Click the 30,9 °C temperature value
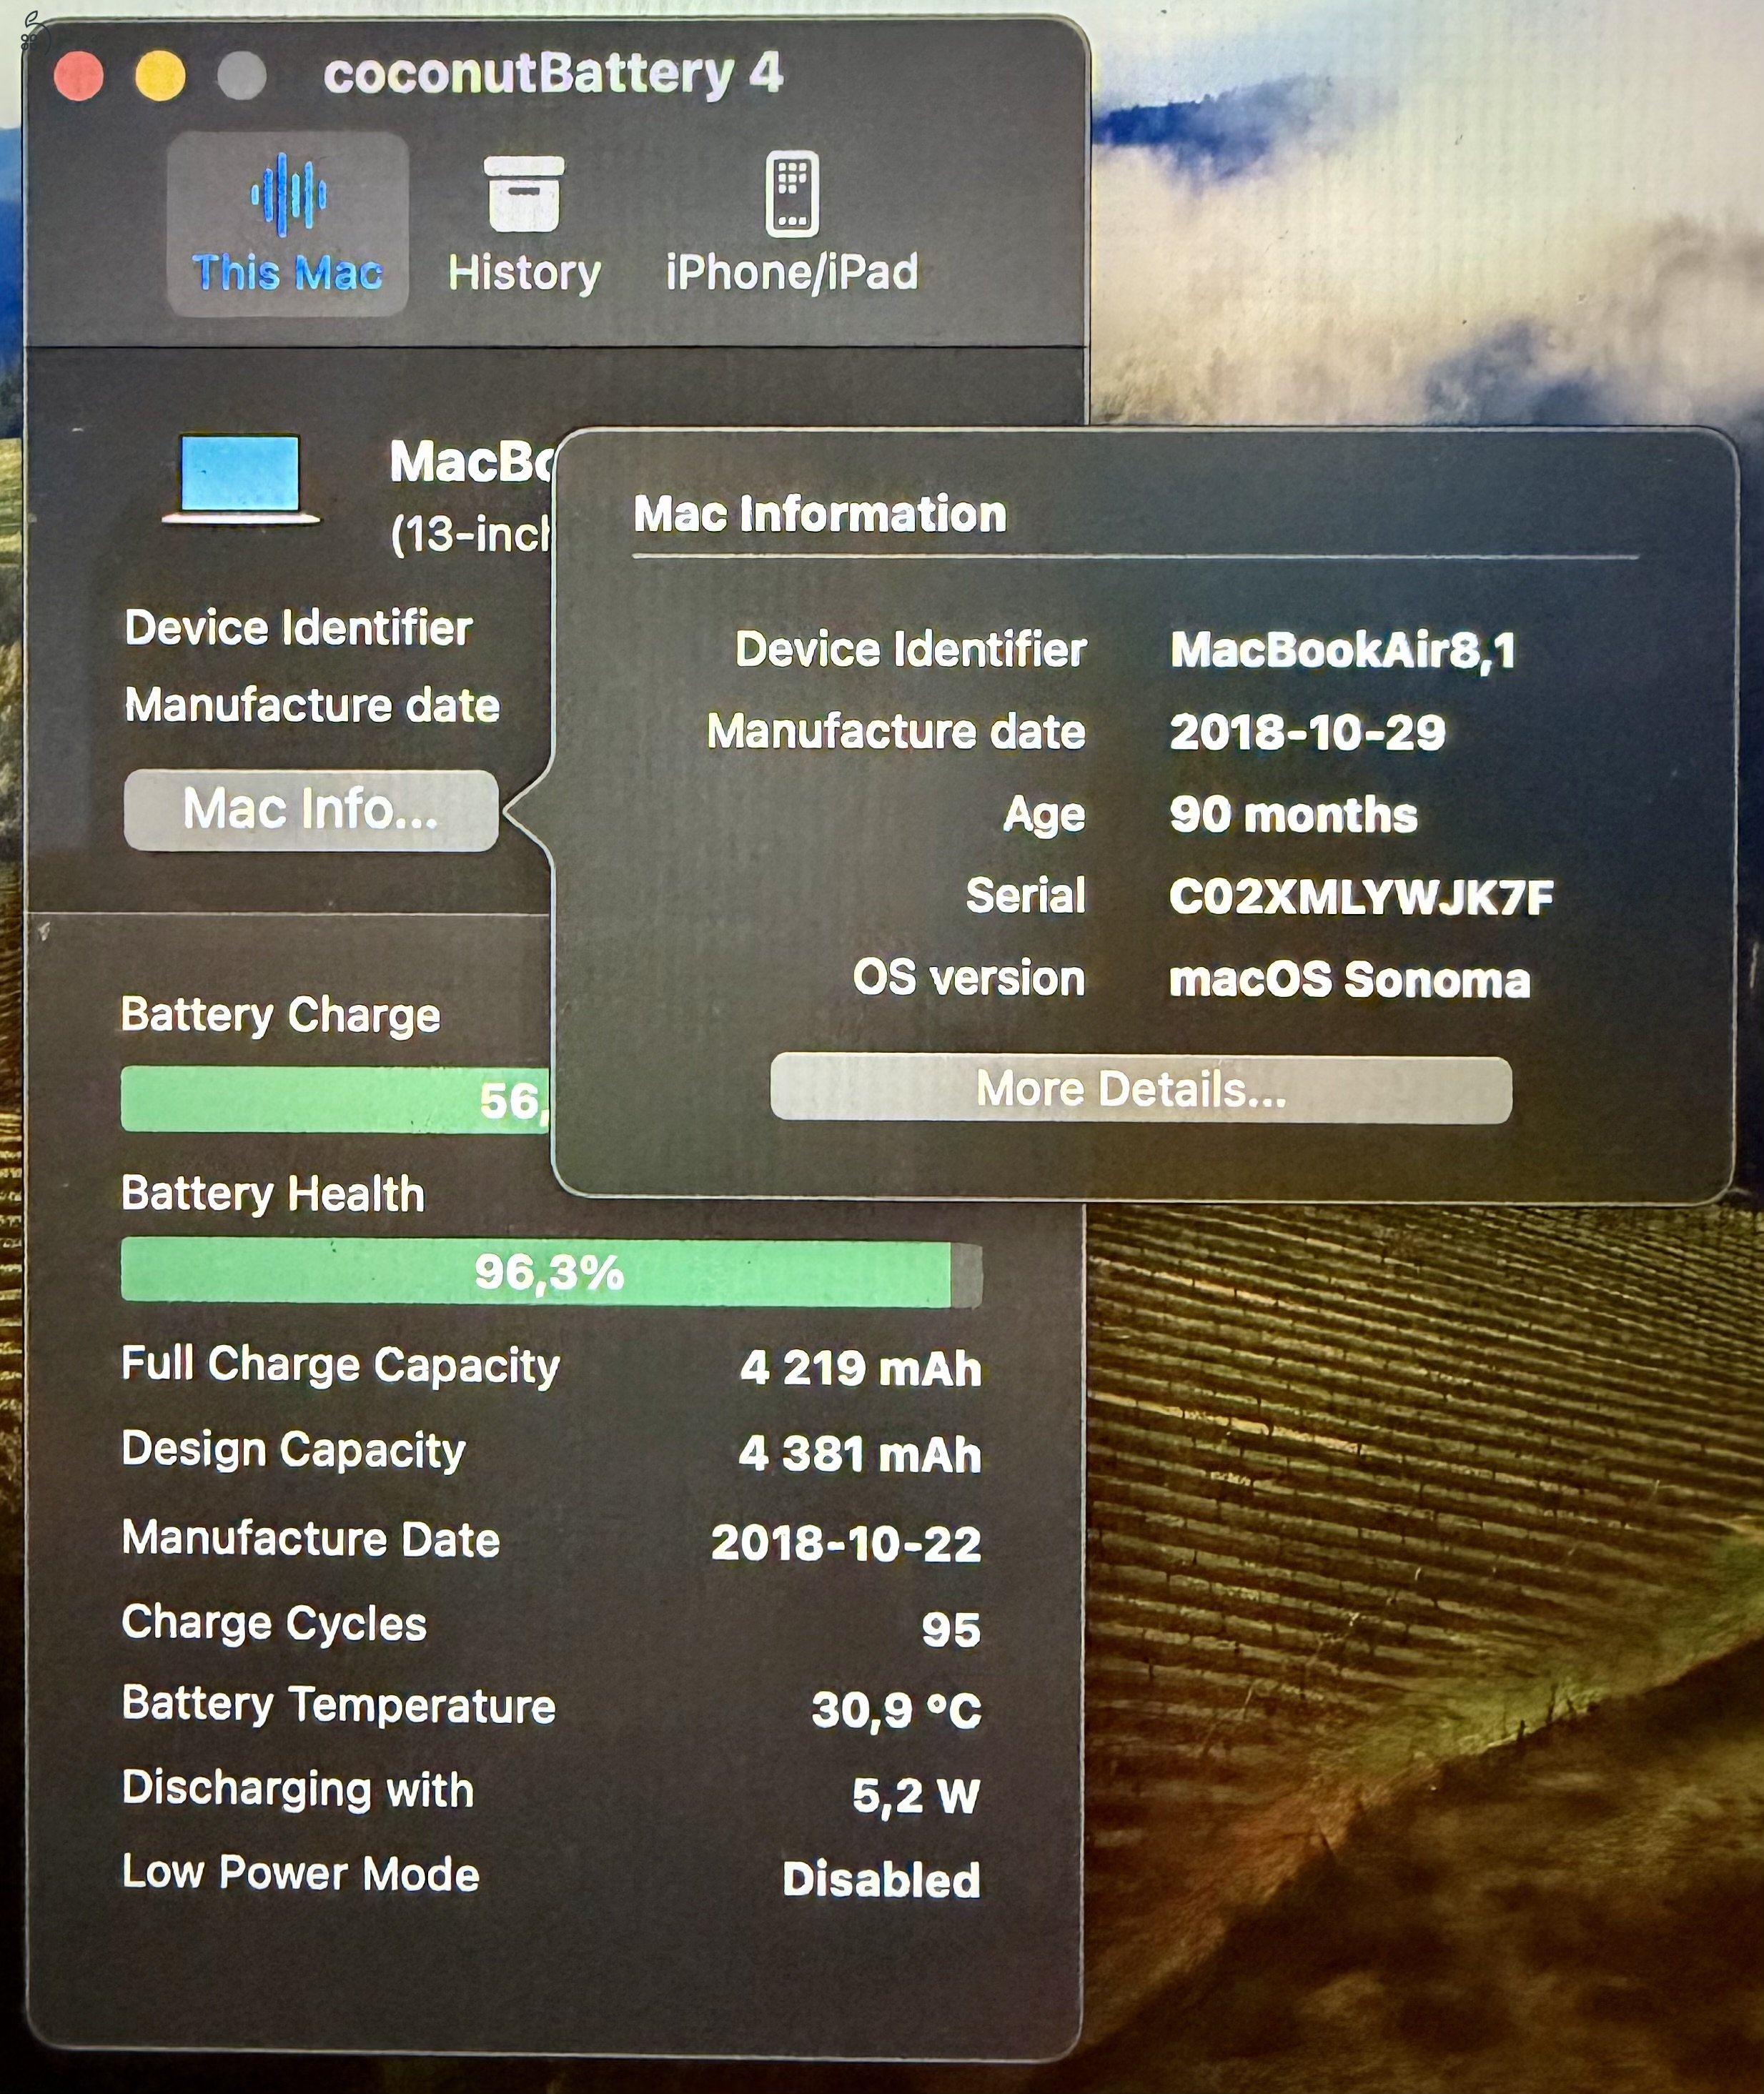Viewport: 1764px width, 2094px height. coord(896,1710)
